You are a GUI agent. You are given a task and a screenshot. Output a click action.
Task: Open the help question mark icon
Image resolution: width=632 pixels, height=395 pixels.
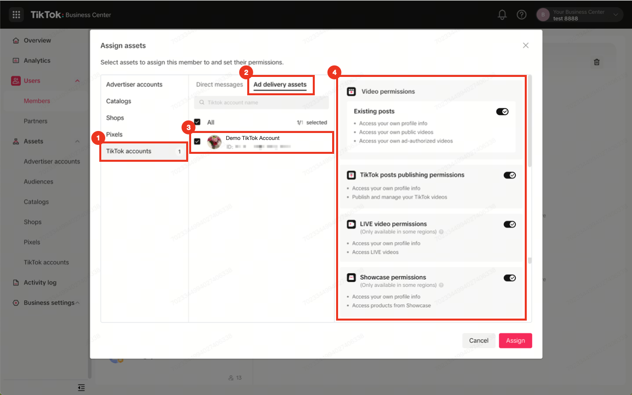[521, 14]
